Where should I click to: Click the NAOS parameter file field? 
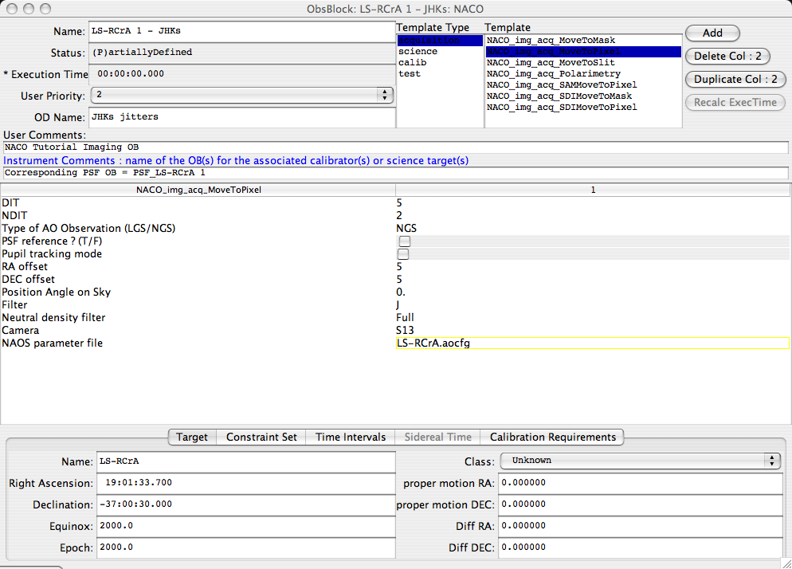coord(593,343)
